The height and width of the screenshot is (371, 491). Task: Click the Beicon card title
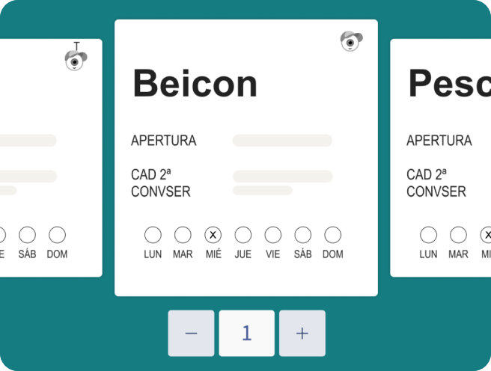[195, 84]
